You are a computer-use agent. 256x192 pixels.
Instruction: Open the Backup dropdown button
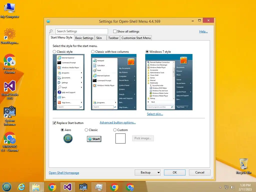pos(147,172)
